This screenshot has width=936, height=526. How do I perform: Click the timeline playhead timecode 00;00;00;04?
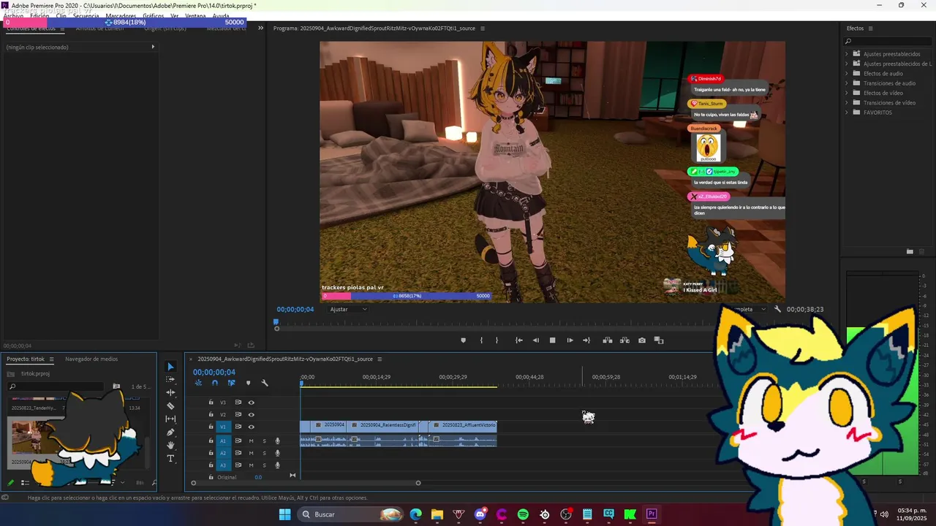(x=214, y=373)
